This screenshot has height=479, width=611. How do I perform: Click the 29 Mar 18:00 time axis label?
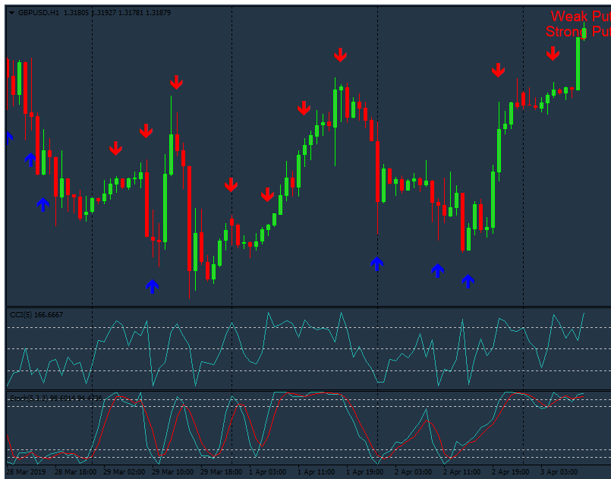219,471
